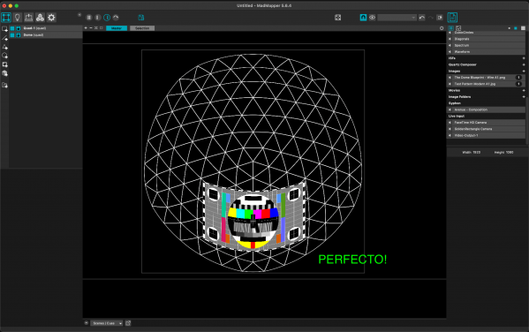Assign the Diagonals generator arrow
529x332 pixels.
tap(450, 39)
